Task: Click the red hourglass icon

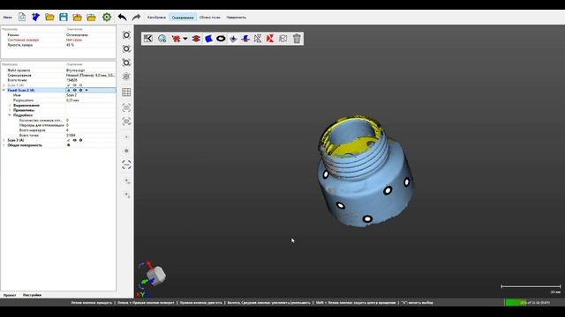Action: click(270, 39)
